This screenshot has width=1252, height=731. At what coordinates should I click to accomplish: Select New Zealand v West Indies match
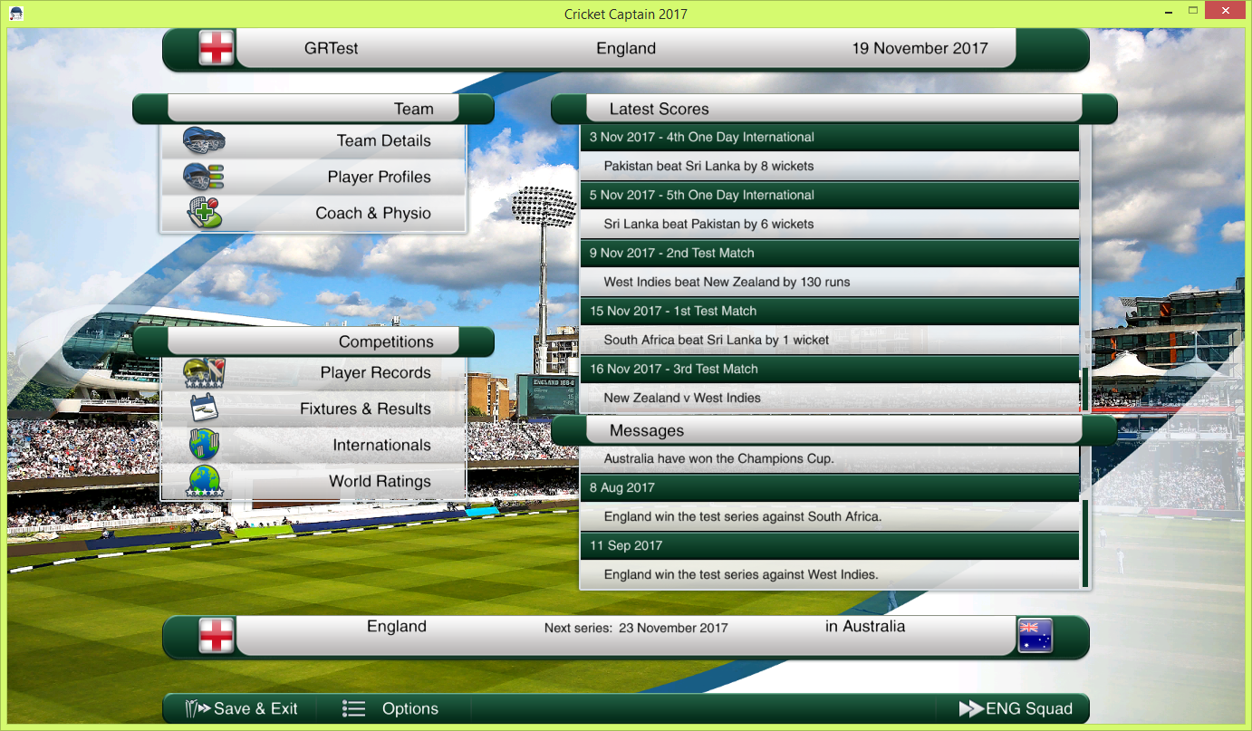(x=830, y=398)
